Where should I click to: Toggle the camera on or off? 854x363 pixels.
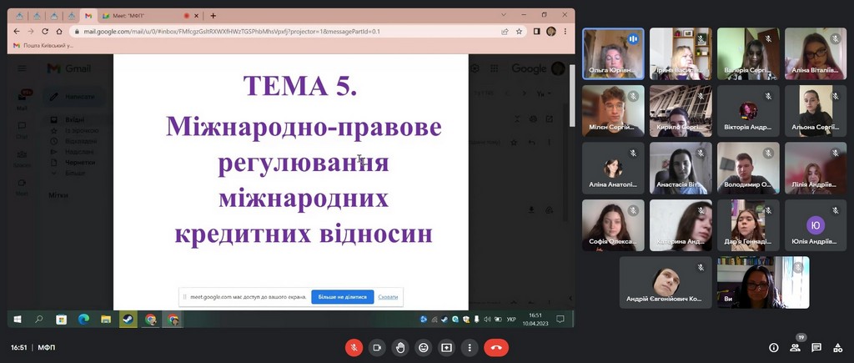point(377,347)
